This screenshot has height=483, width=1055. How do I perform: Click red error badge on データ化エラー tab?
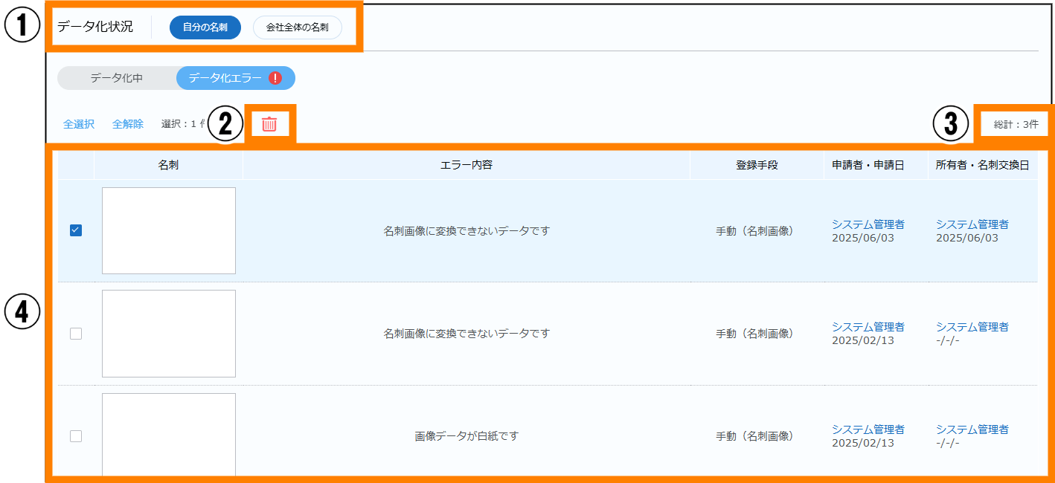(275, 78)
